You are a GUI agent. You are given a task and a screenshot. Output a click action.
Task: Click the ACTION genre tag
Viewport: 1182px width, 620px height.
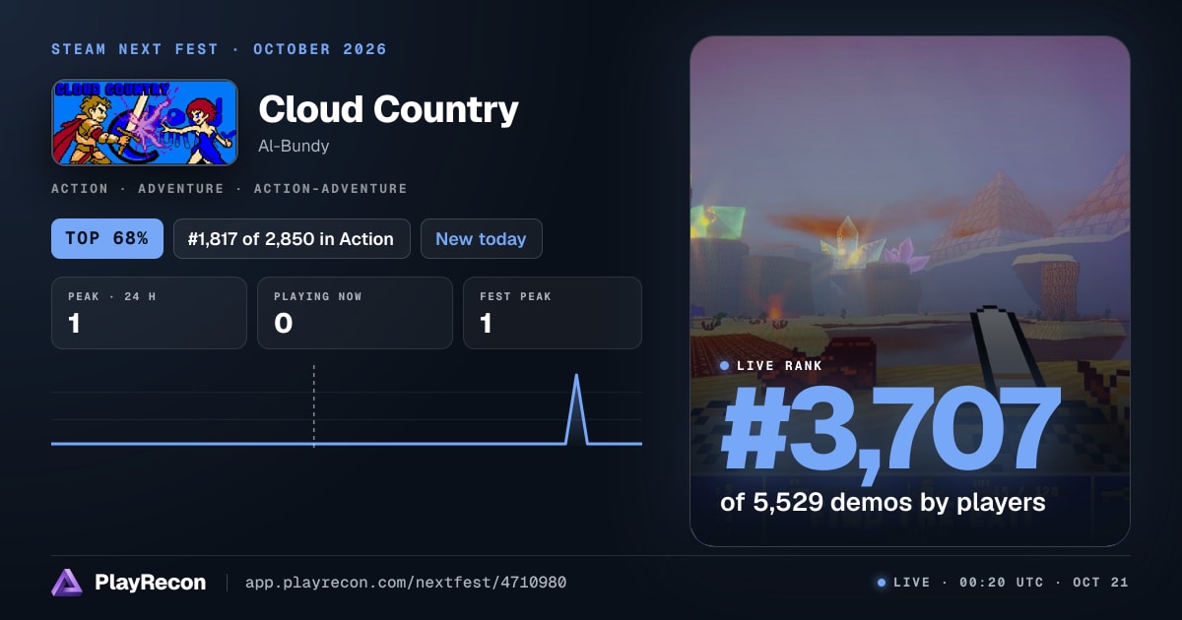click(x=82, y=188)
